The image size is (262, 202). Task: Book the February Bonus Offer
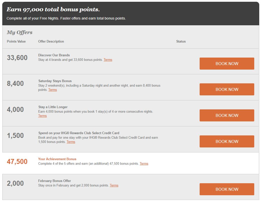point(227,189)
